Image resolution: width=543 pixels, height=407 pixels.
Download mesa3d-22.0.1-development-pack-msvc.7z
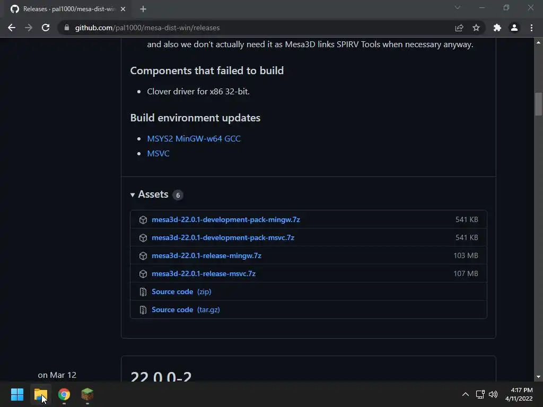tap(223, 237)
